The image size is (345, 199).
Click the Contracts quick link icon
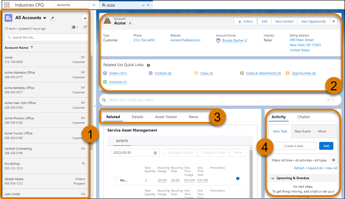[105, 82]
